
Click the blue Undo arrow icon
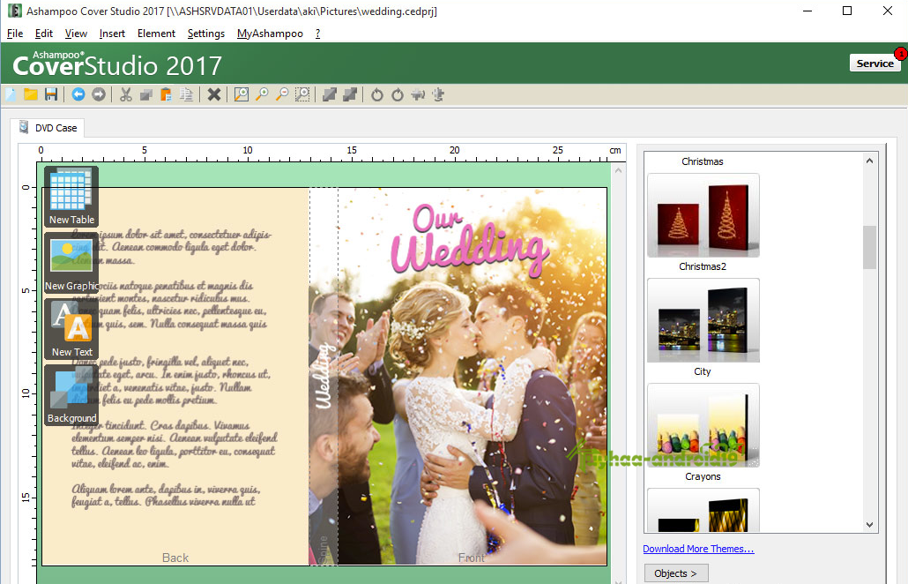[78, 94]
